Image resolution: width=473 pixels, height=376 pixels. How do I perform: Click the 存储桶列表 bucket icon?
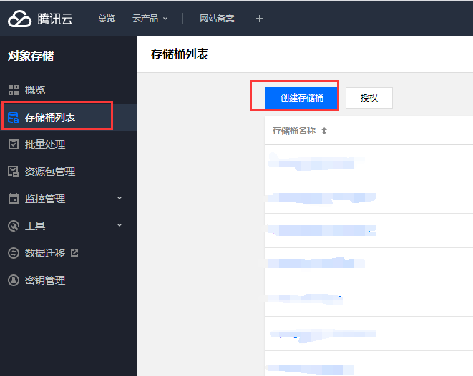14,117
